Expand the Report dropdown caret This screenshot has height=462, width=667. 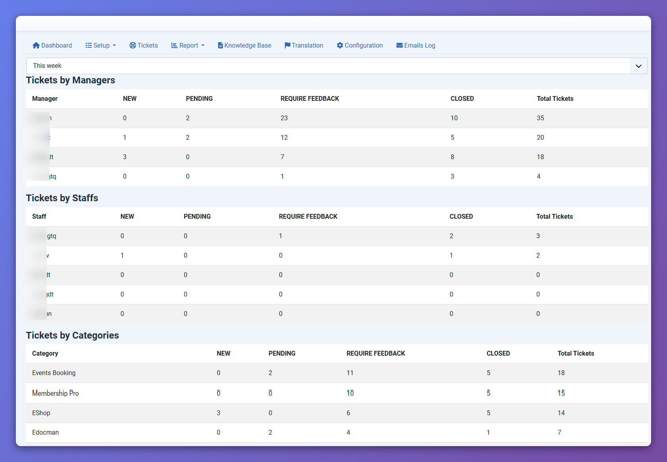click(x=203, y=46)
